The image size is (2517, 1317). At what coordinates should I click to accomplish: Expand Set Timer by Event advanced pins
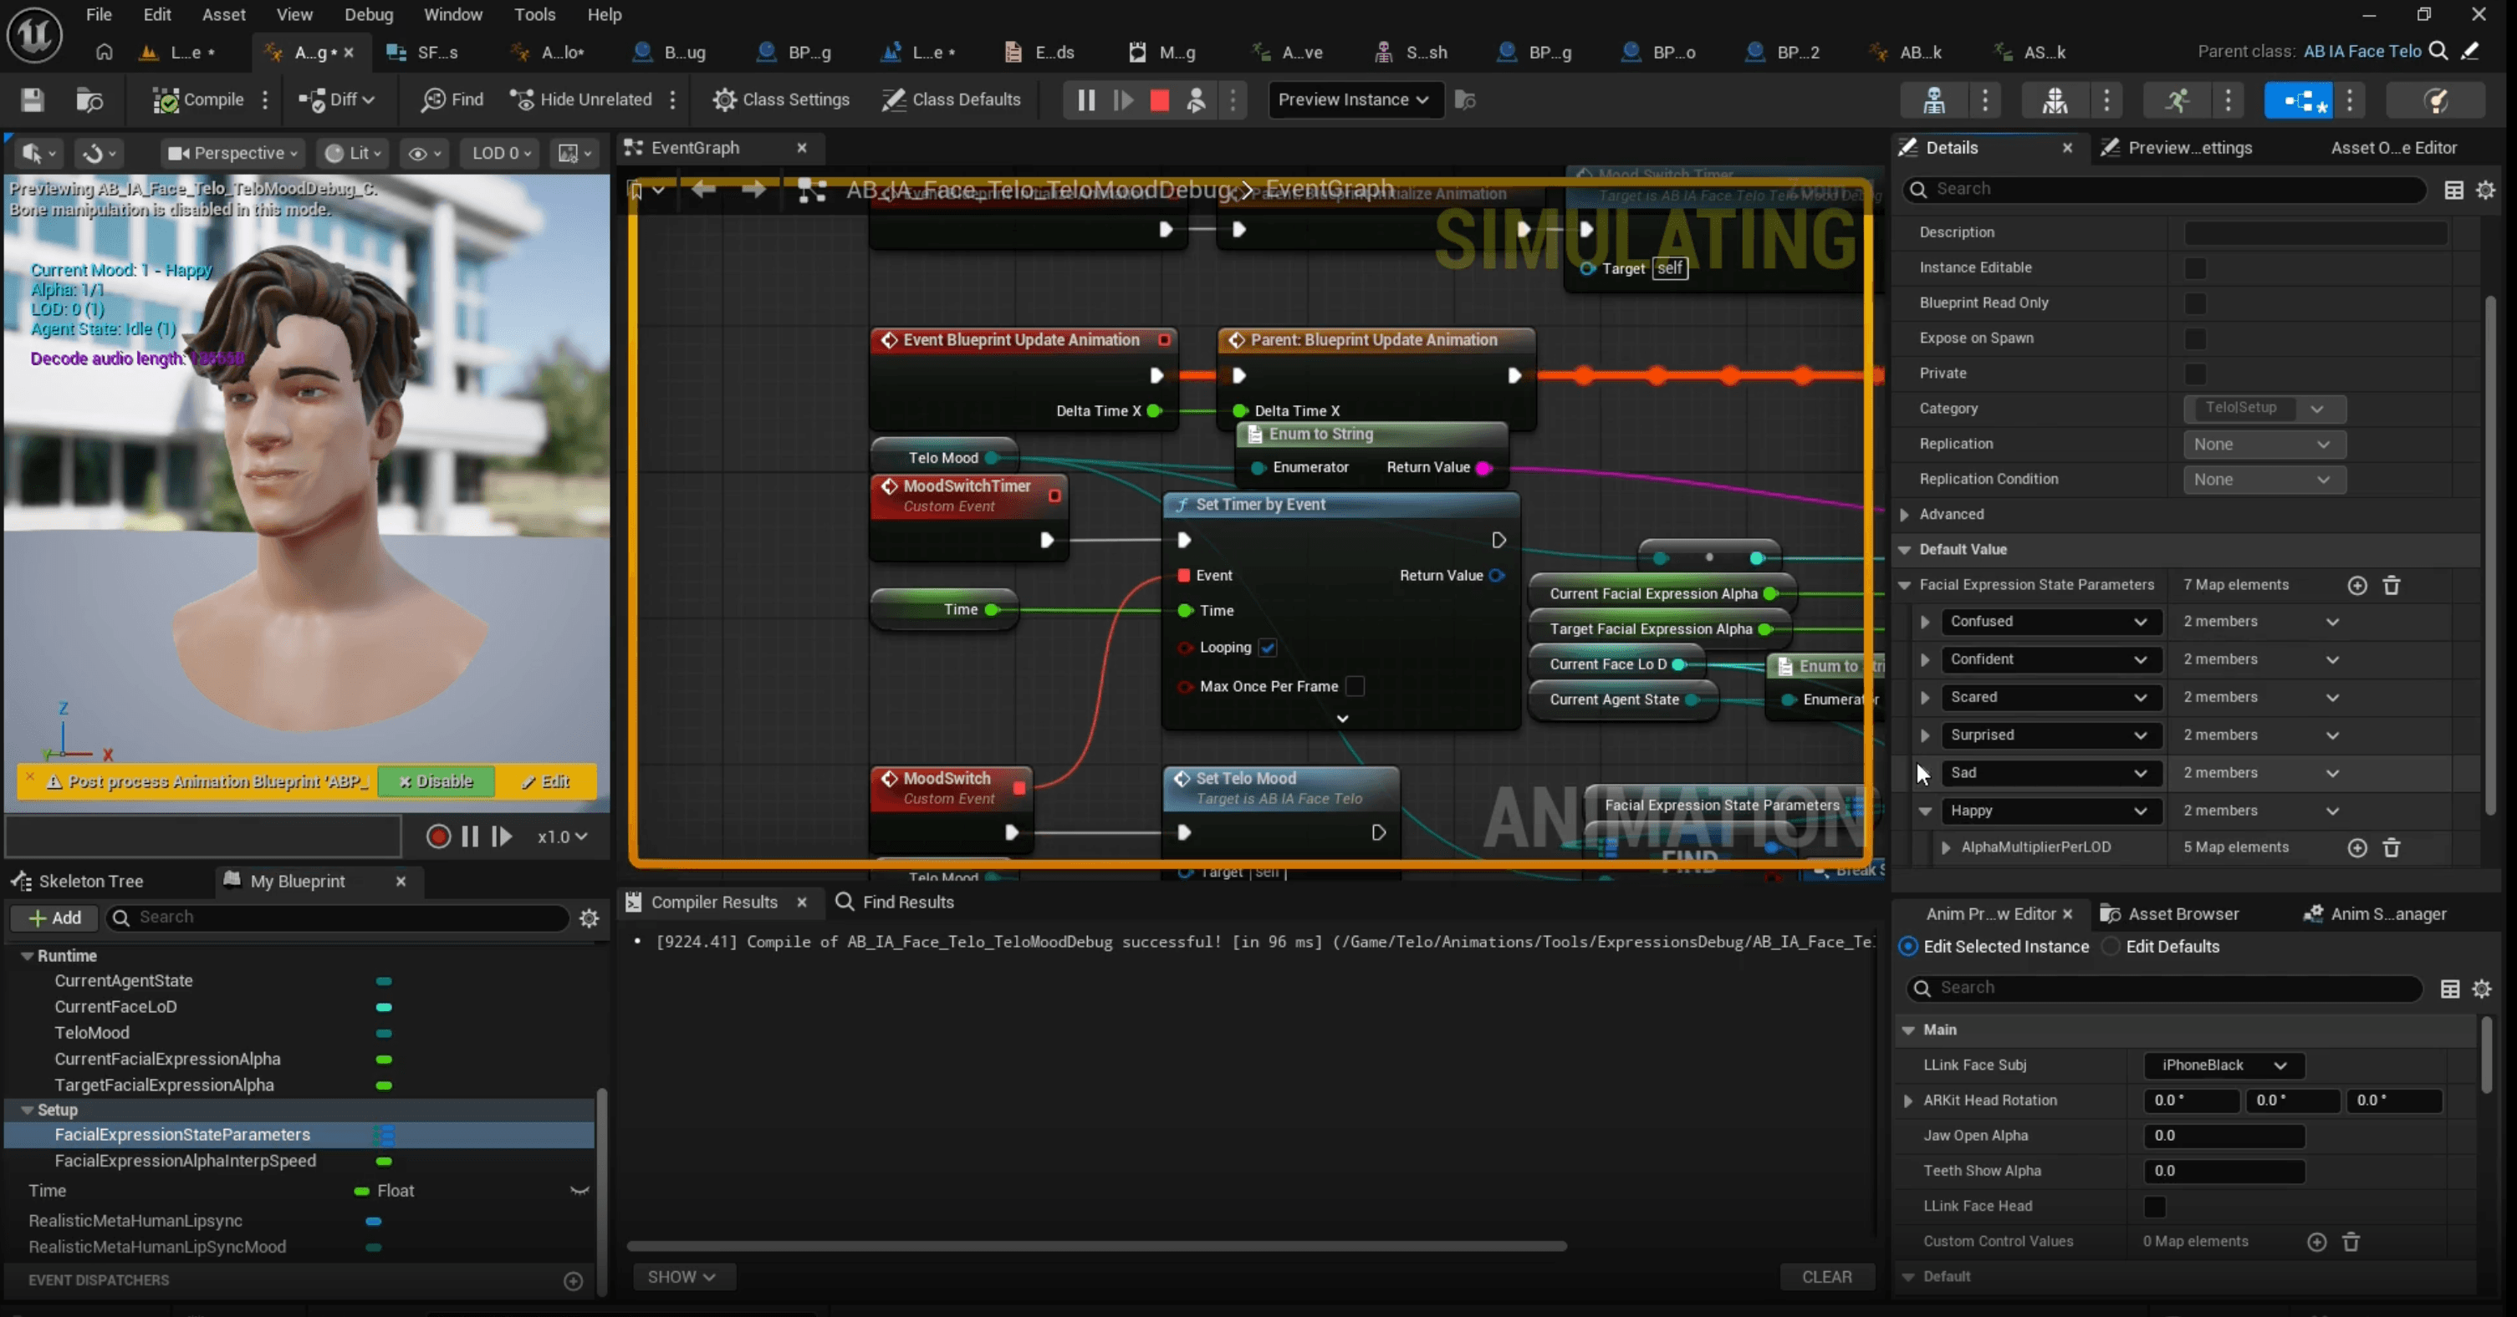[x=1342, y=719]
